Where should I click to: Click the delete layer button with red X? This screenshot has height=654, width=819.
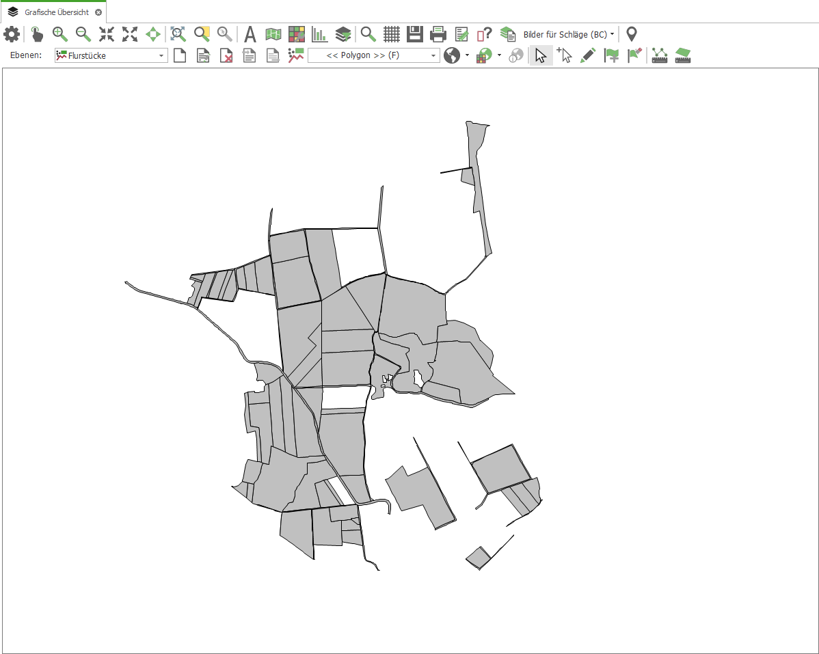pyautogui.click(x=226, y=56)
